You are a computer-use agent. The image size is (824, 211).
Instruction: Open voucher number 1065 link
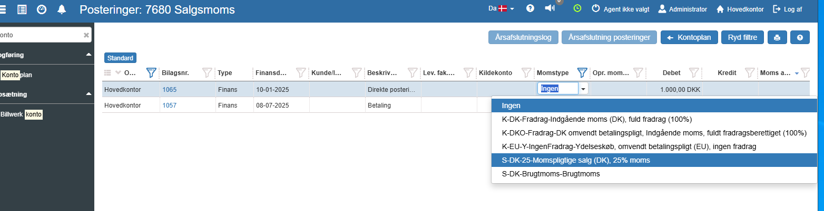click(x=170, y=89)
